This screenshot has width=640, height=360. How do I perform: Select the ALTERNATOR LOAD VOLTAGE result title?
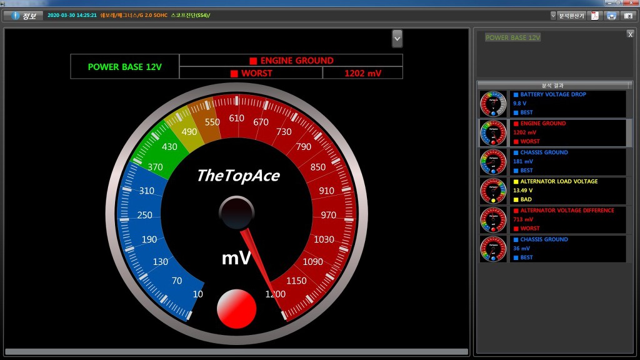pos(559,181)
